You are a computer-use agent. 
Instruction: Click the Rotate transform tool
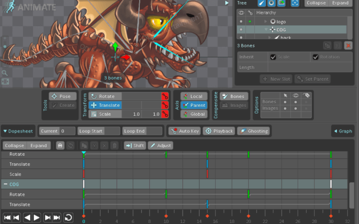(x=105, y=96)
